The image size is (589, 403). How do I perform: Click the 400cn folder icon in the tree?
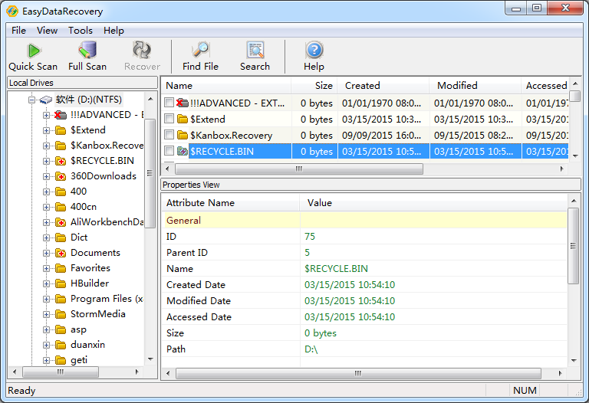61,207
